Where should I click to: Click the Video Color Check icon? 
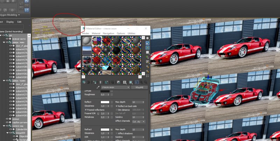tap(147, 57)
